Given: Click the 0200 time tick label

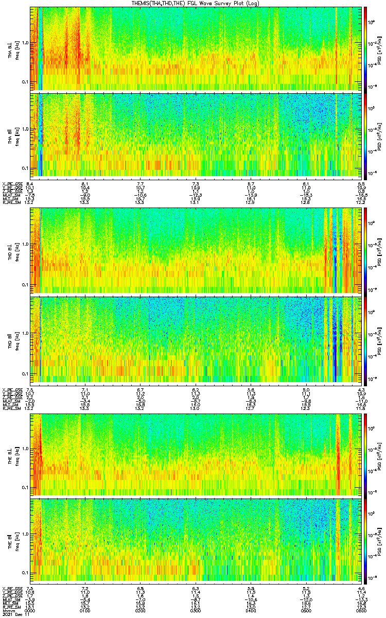Looking at the screenshot, I should coord(140,610).
